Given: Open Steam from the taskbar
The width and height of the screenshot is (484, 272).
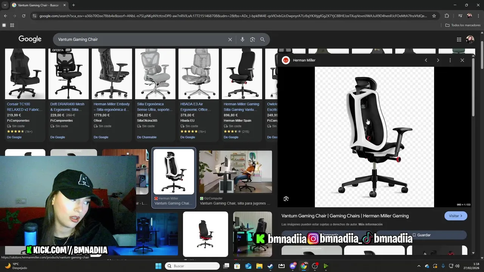Looking at the screenshot, I should [270, 266].
